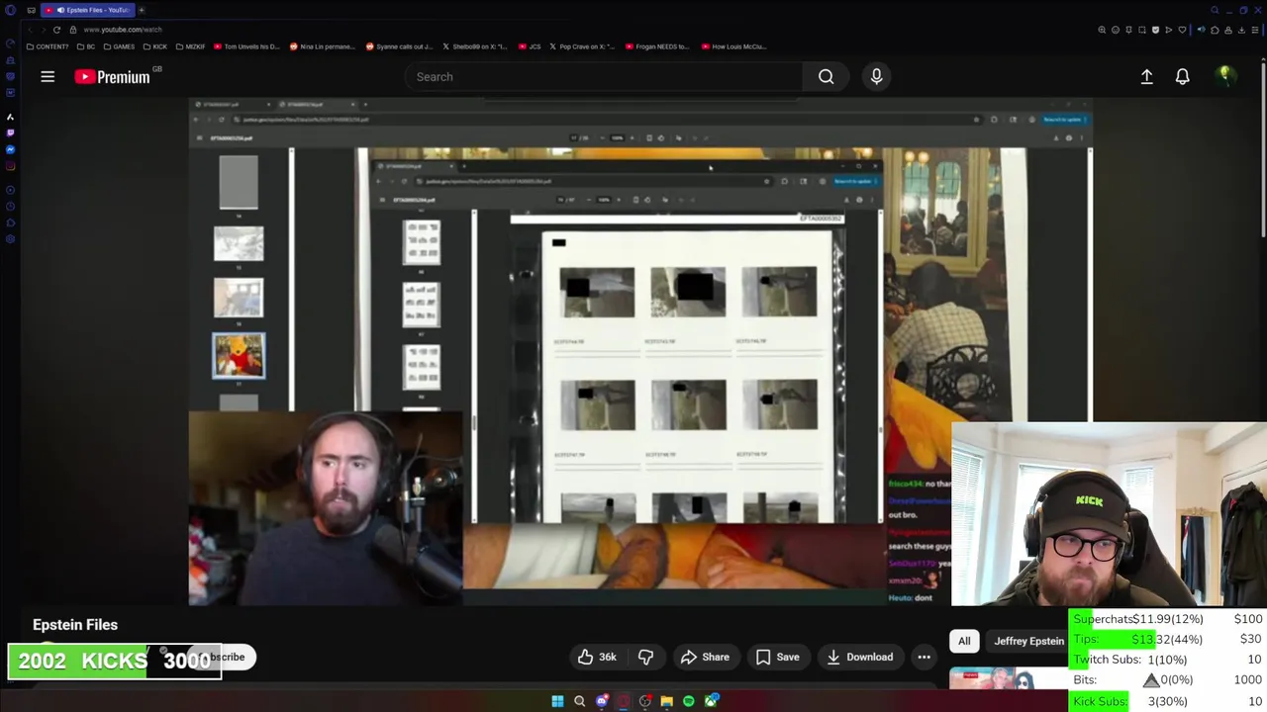Image resolution: width=1267 pixels, height=712 pixels.
Task: Open a new browser tab with the plus
Action: point(141,10)
